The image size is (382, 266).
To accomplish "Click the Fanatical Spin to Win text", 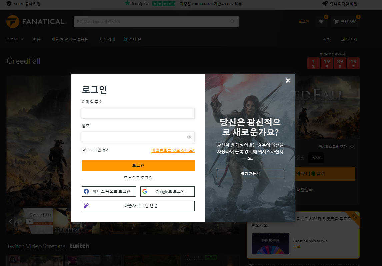I will (x=310, y=241).
